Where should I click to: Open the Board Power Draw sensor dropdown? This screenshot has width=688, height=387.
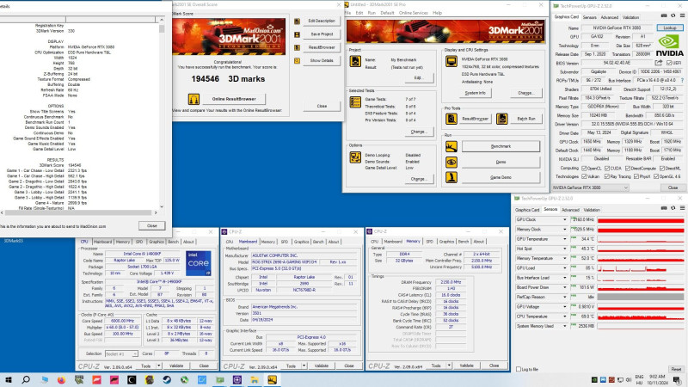565,287
